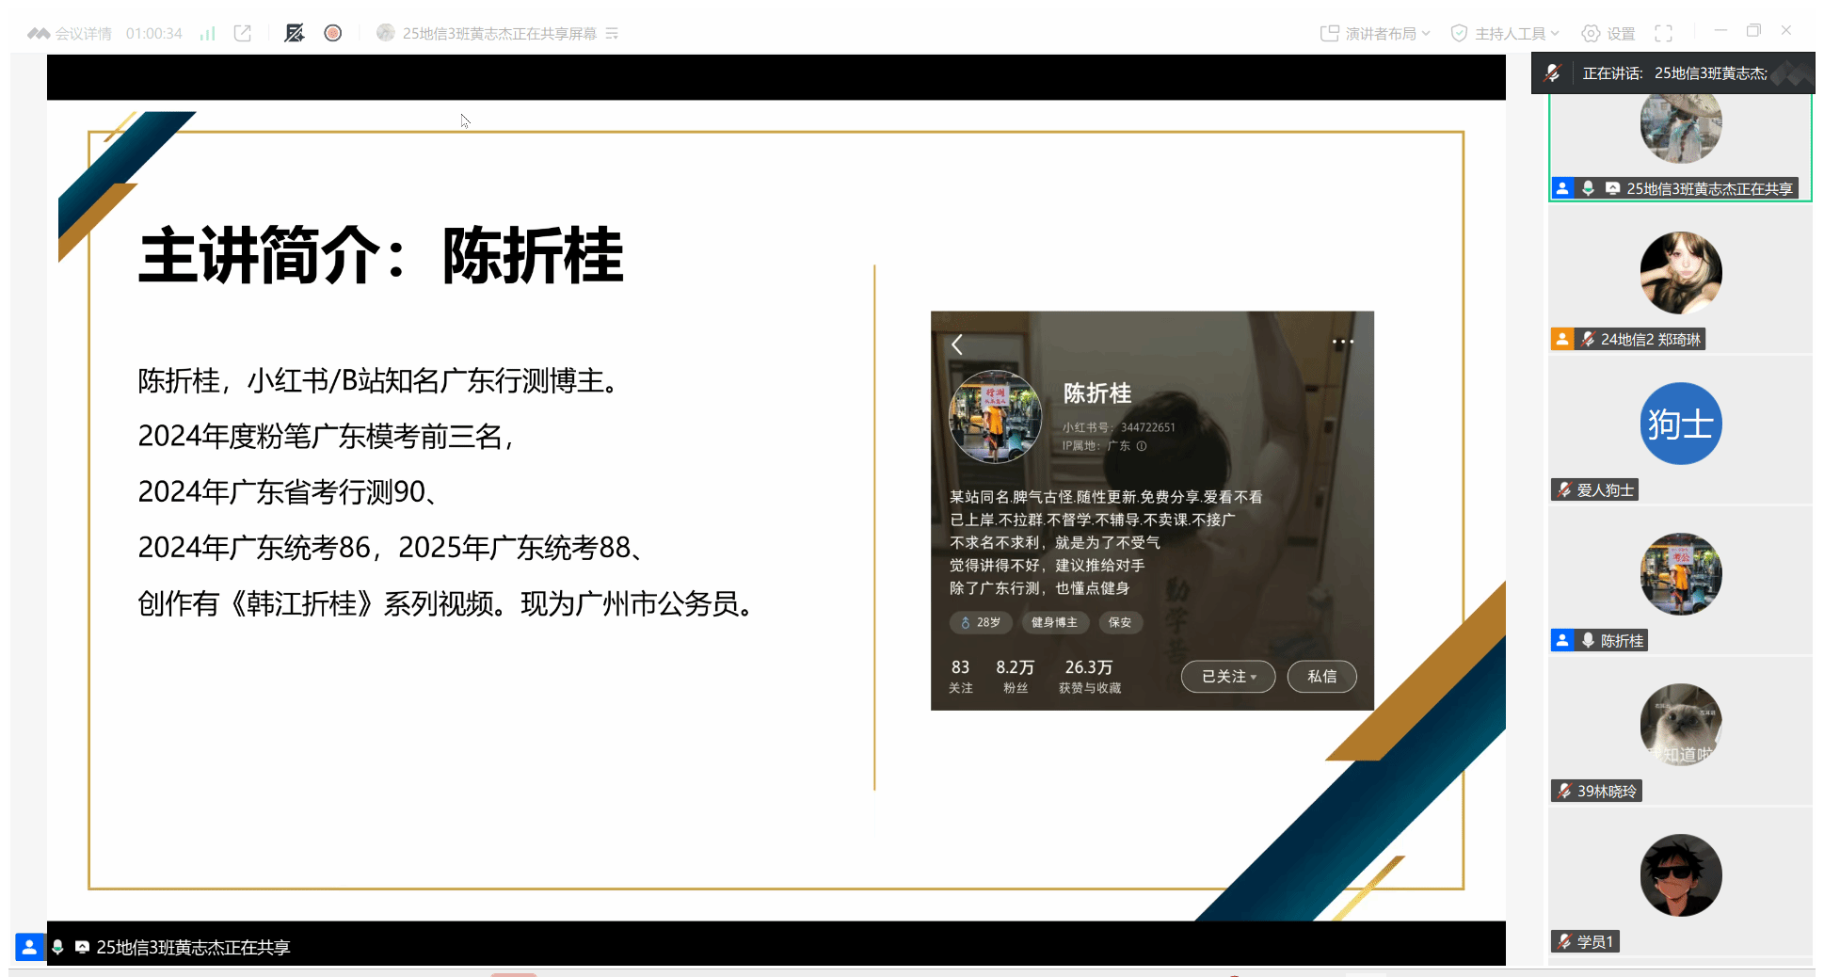Check the network signal strength icon
Screen dimensions: 1824x977
click(207, 34)
